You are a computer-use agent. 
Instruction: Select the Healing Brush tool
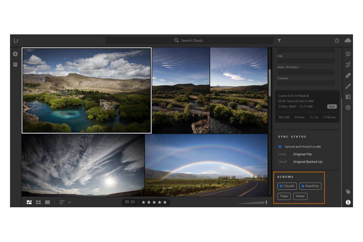[x=348, y=75]
